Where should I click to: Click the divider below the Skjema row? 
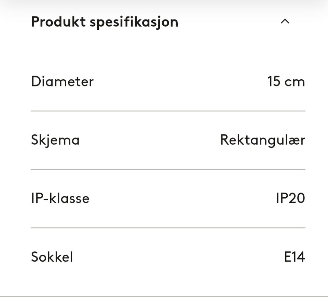coord(168,169)
